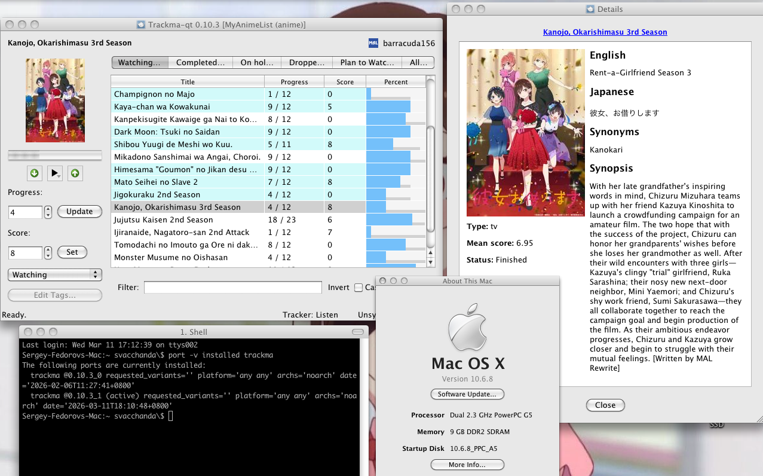Sort list by Title column header

188,82
